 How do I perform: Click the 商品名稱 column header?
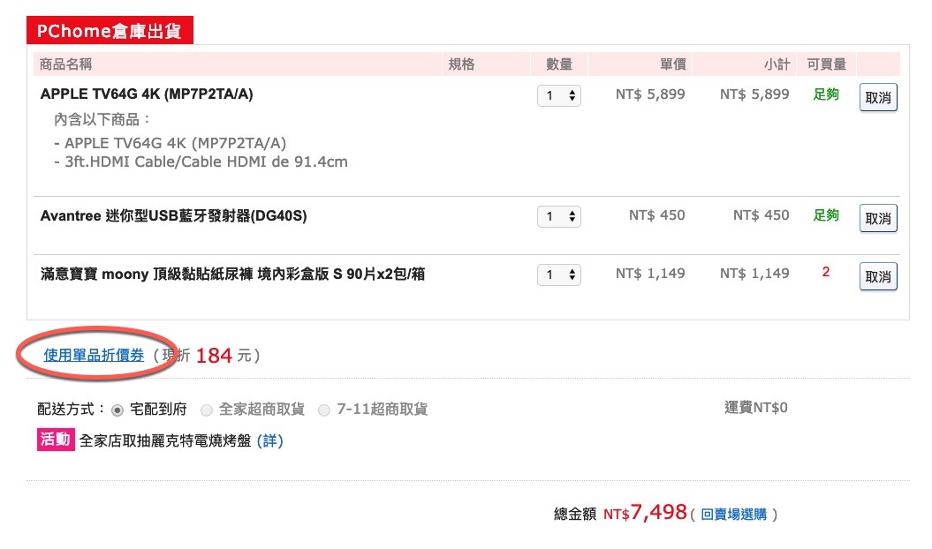66,64
